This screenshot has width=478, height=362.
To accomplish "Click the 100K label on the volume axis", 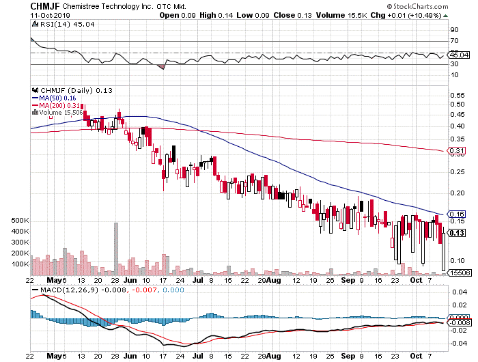I will (20, 264).
